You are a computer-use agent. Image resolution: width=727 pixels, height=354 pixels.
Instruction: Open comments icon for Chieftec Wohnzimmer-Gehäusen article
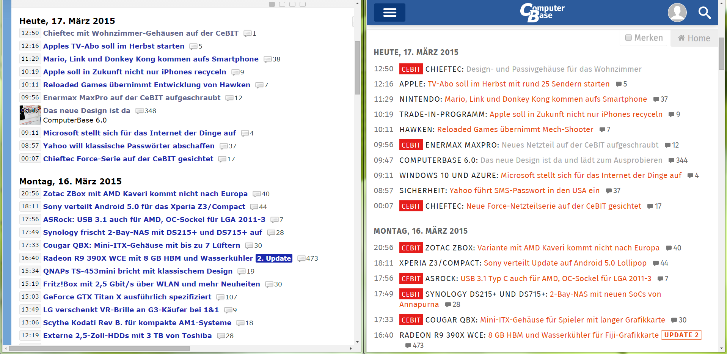tap(248, 33)
